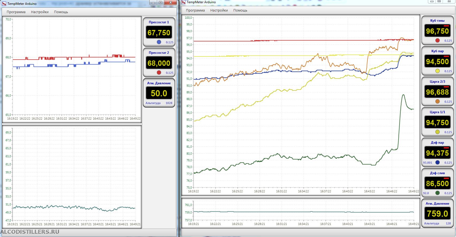Click the Царга 1/1 readout 94,750

(438, 123)
